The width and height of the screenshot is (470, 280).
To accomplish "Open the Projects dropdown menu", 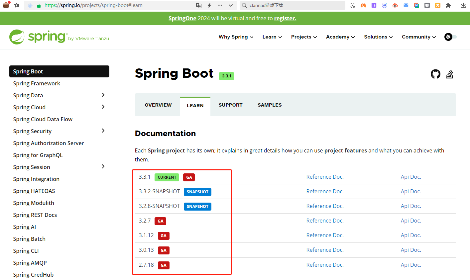I will coord(304,37).
